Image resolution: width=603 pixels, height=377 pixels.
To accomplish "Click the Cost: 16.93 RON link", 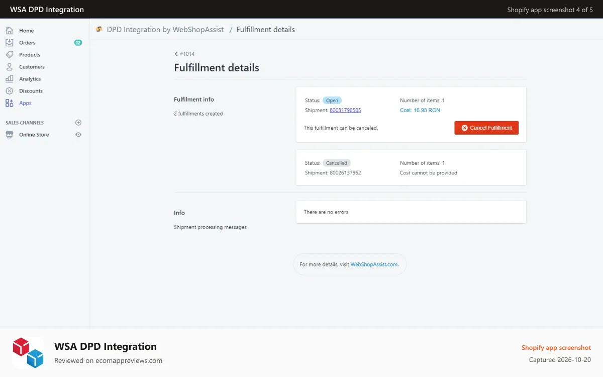I will 420,110.
